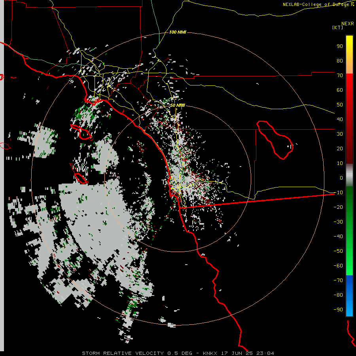
Task: Click the -40 value on the velocity scale
Action: pos(338,237)
